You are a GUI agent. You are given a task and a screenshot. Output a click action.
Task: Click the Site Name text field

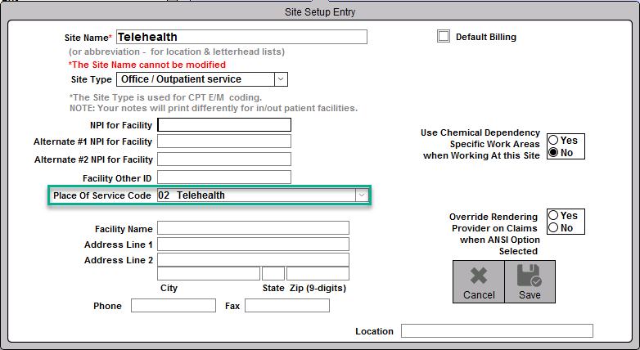pyautogui.click(x=241, y=37)
